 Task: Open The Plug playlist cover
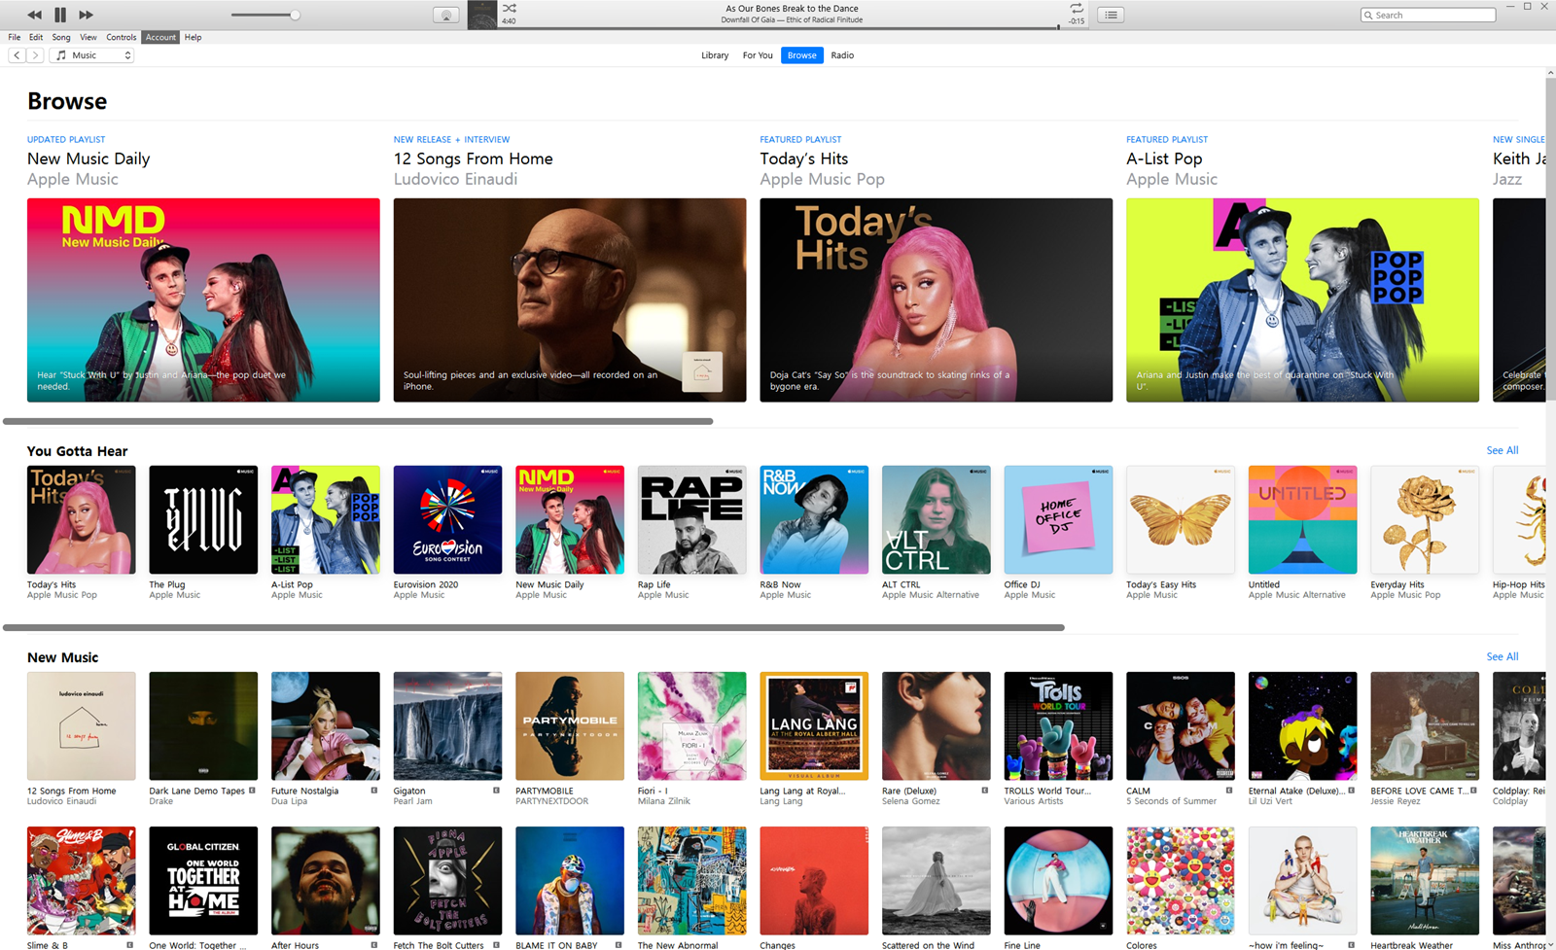click(203, 519)
